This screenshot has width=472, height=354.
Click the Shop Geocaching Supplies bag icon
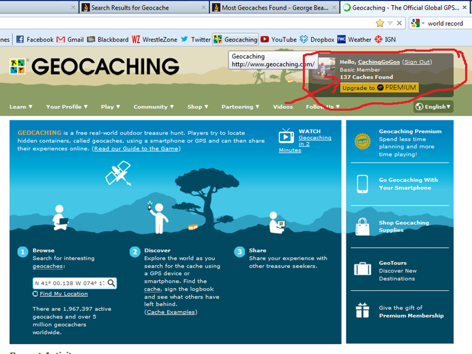click(362, 227)
